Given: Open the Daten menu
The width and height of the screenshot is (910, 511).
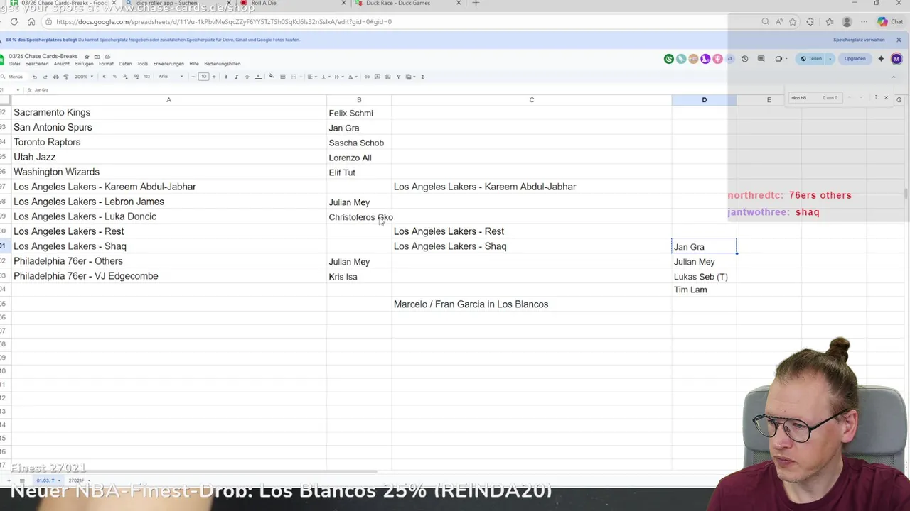Looking at the screenshot, I should 125,64.
